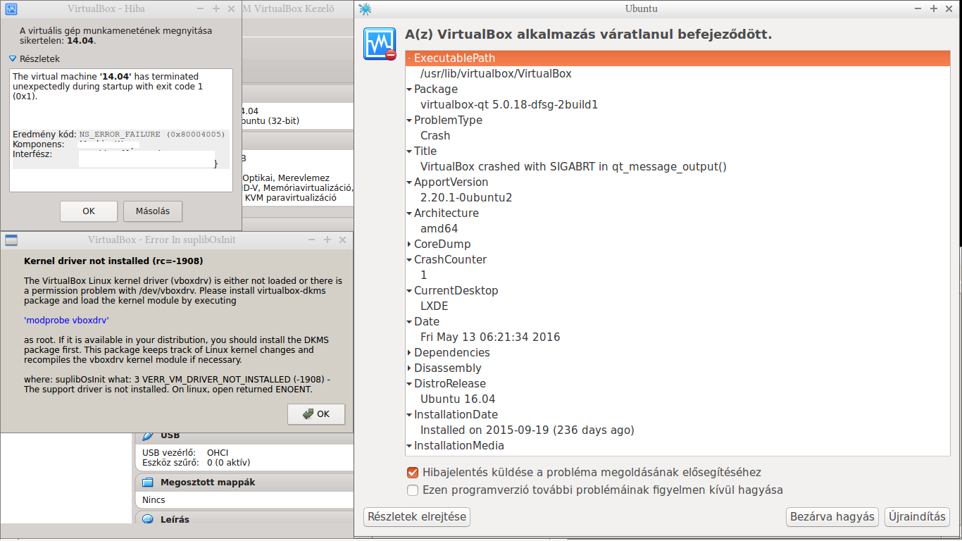
Task: Expand the Disassembly row
Action: (409, 368)
